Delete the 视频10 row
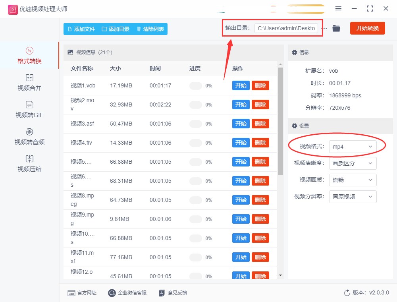This screenshot has width=397, height=302. 260,238
